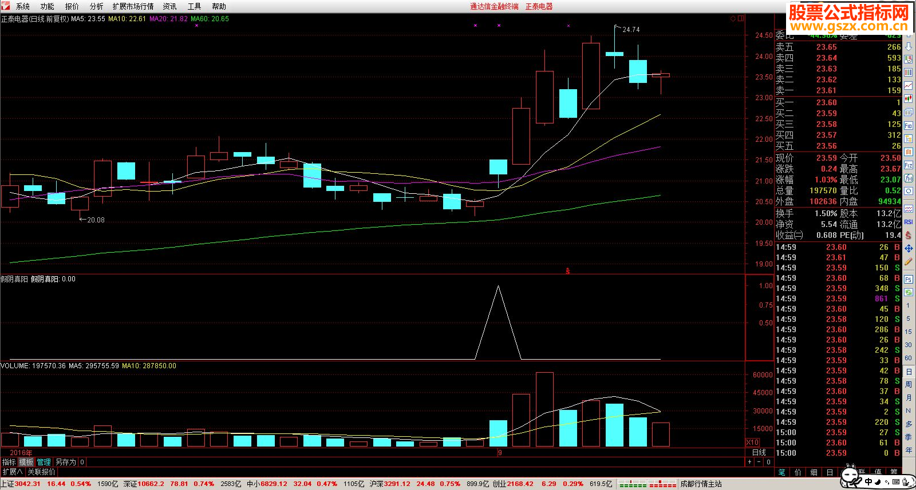Click the diamond icon at chart top-right
This screenshot has width=916, height=490.
[733, 18]
